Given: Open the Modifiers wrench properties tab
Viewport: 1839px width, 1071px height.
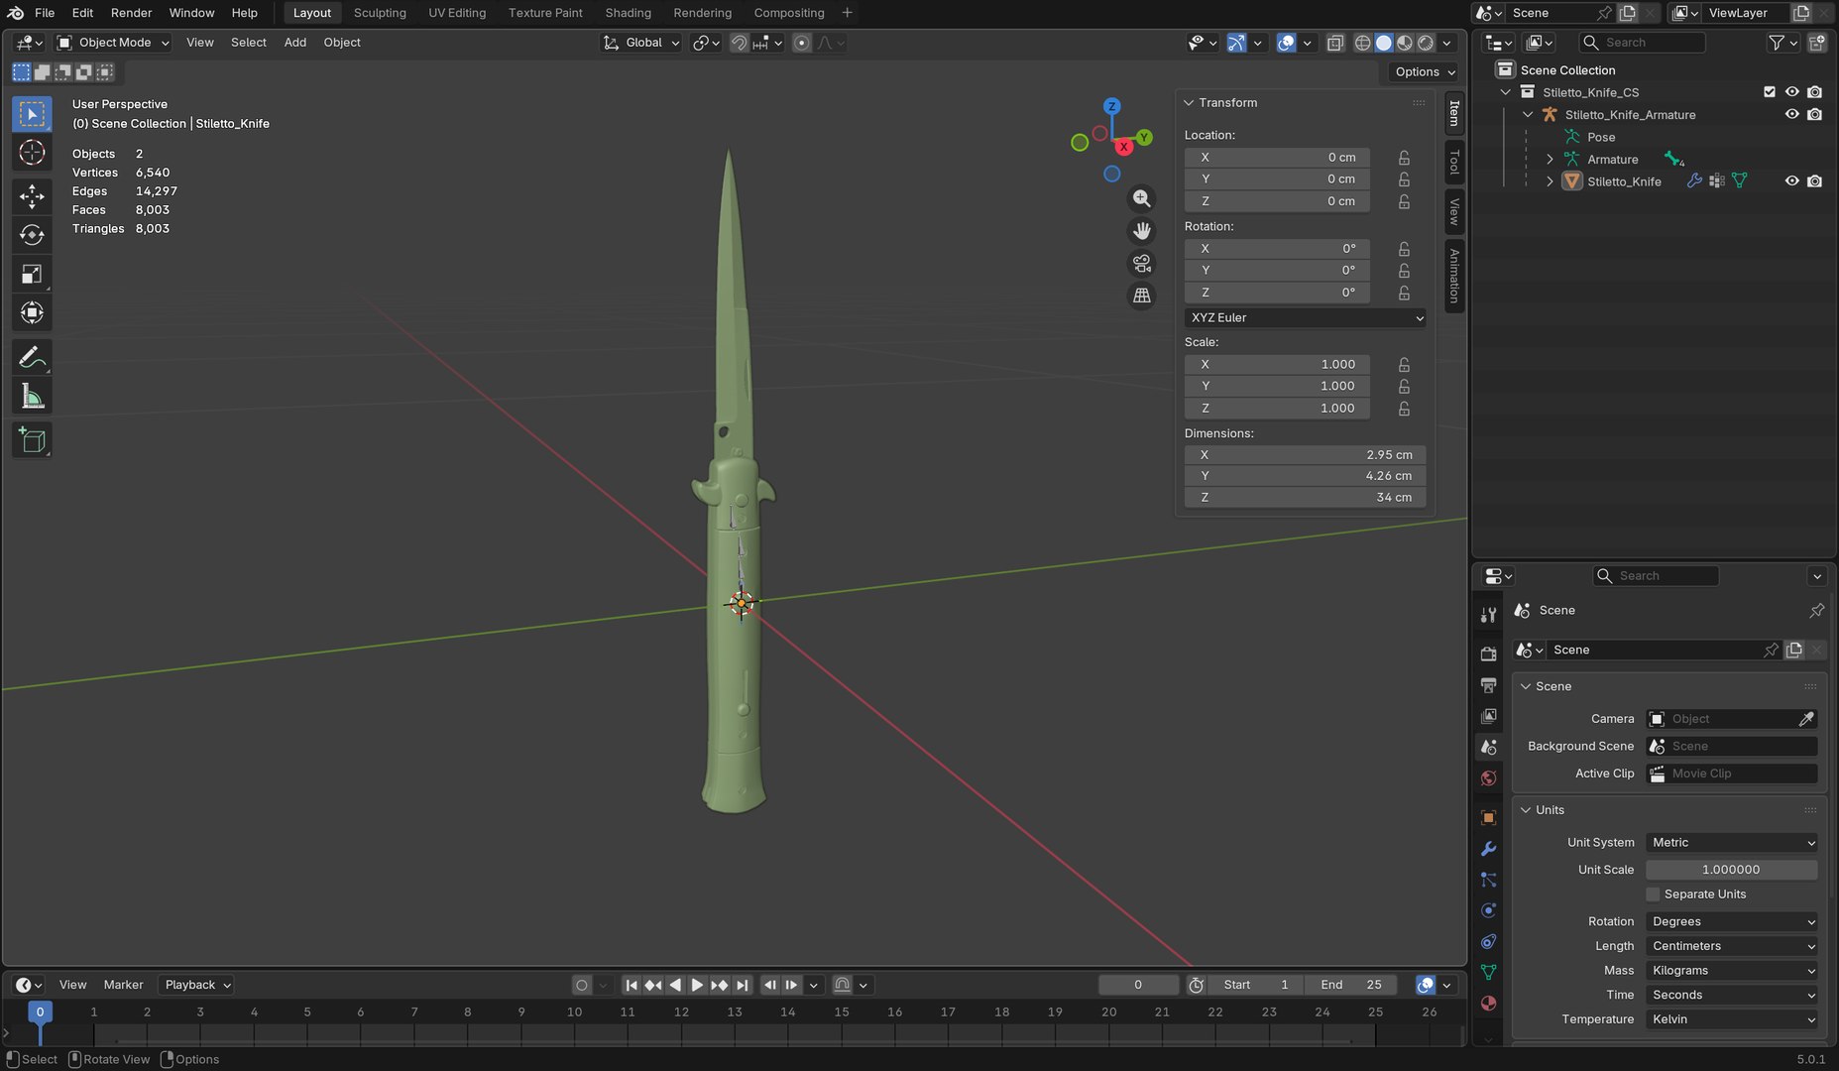Looking at the screenshot, I should (x=1488, y=849).
